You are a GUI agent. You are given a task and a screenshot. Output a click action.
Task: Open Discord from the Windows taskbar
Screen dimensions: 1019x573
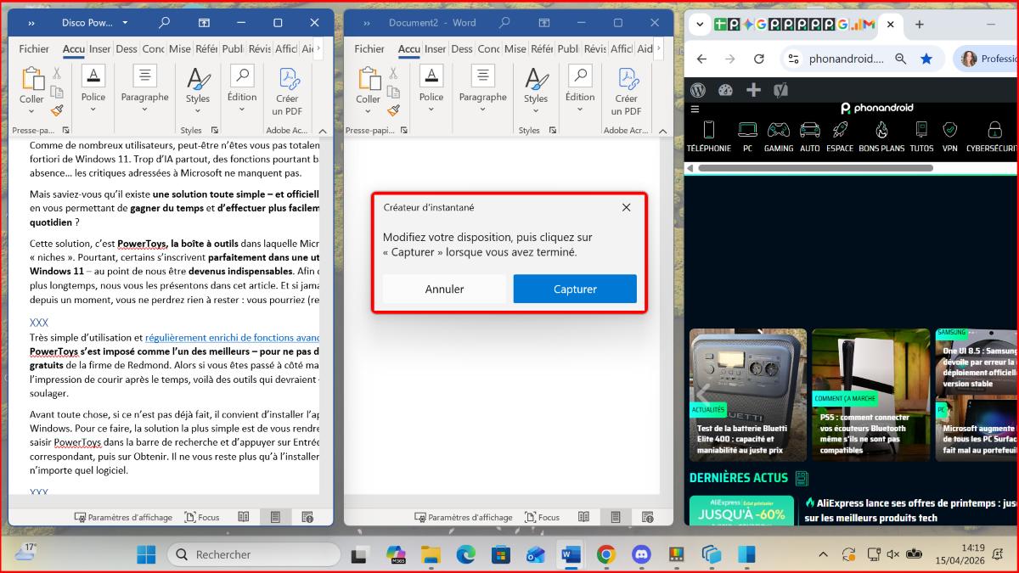[641, 554]
